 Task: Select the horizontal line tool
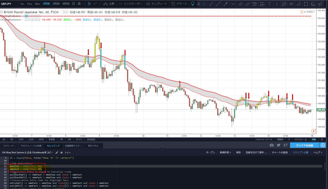coord(233,4)
